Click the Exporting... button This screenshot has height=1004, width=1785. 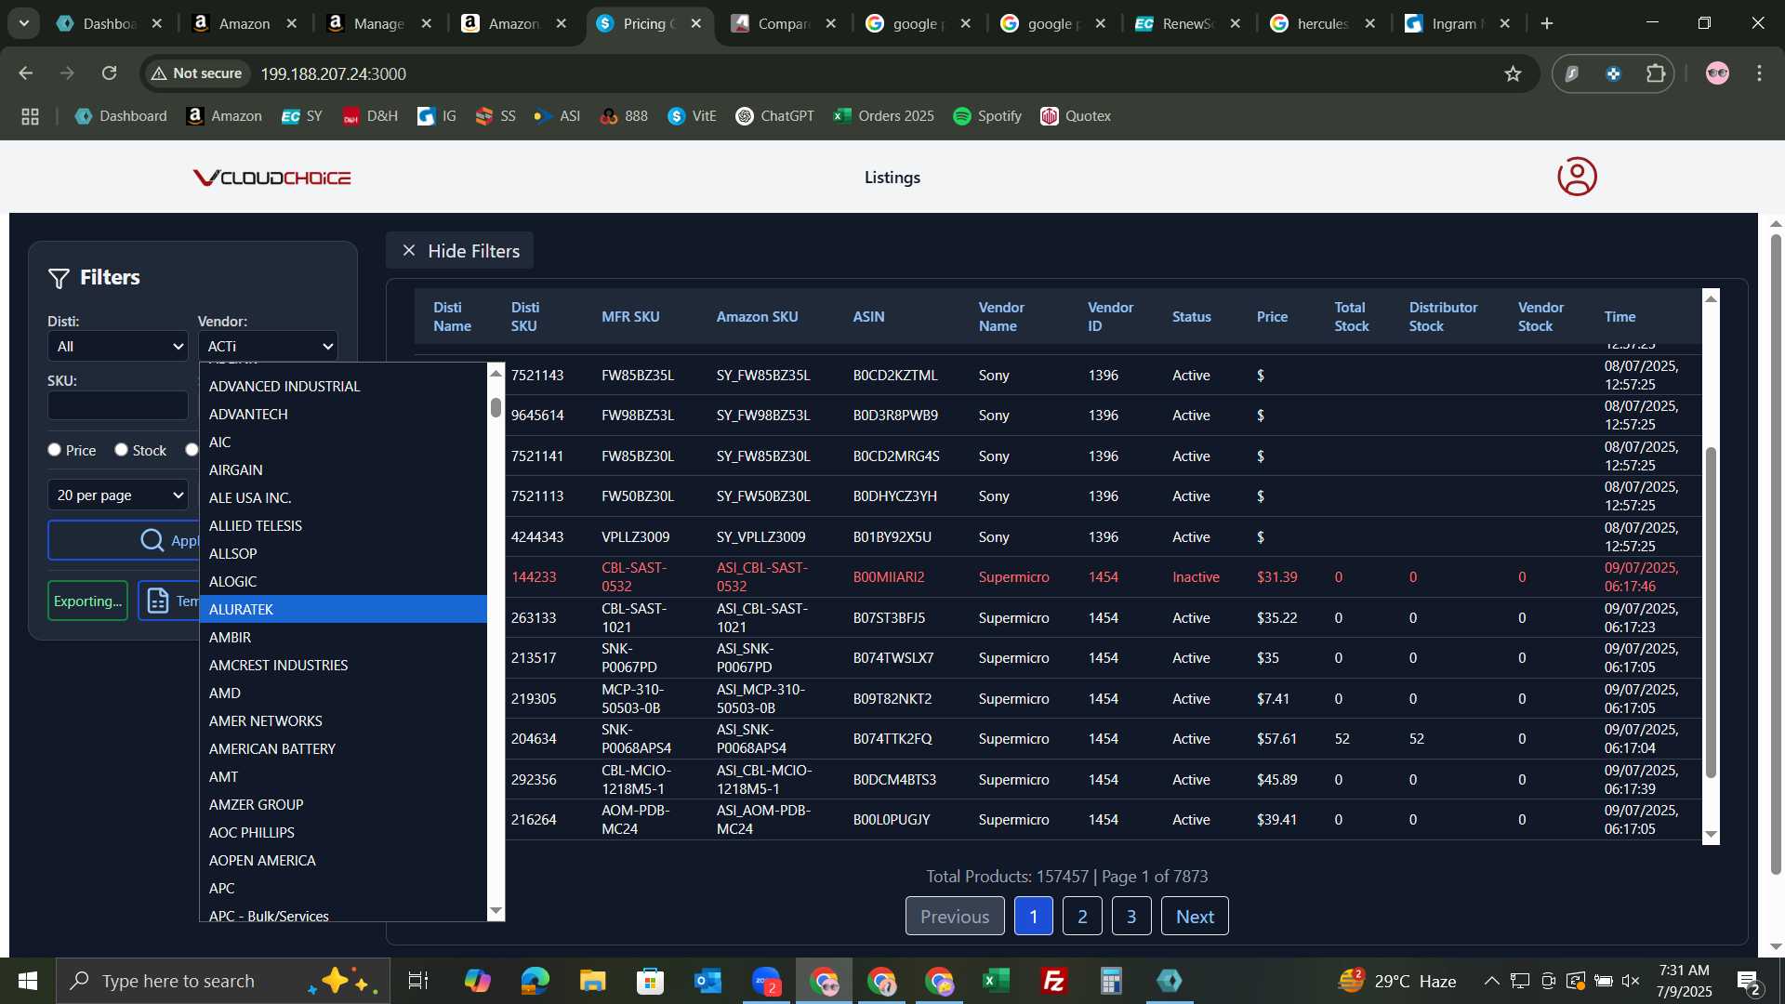[x=87, y=601]
